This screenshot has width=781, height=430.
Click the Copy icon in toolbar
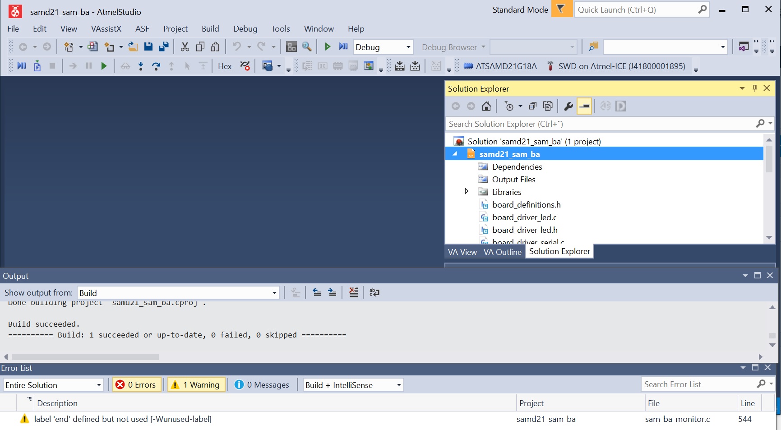pos(200,46)
